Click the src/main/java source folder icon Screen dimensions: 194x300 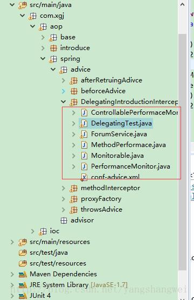tap(23, 5)
